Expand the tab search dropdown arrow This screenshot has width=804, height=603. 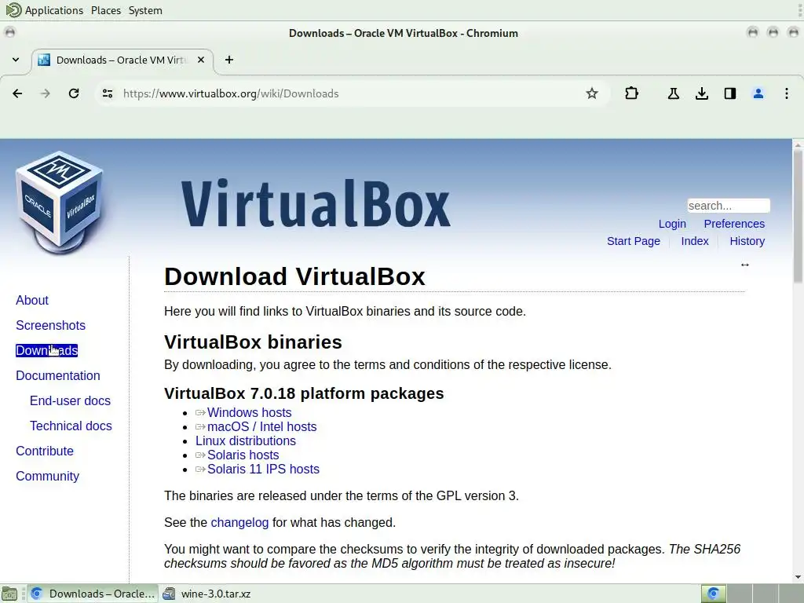tap(16, 60)
